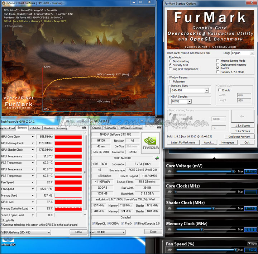Open Video Engine Load sensor dropdown arrow
Screen dimensions: 258x254
click(33, 215)
